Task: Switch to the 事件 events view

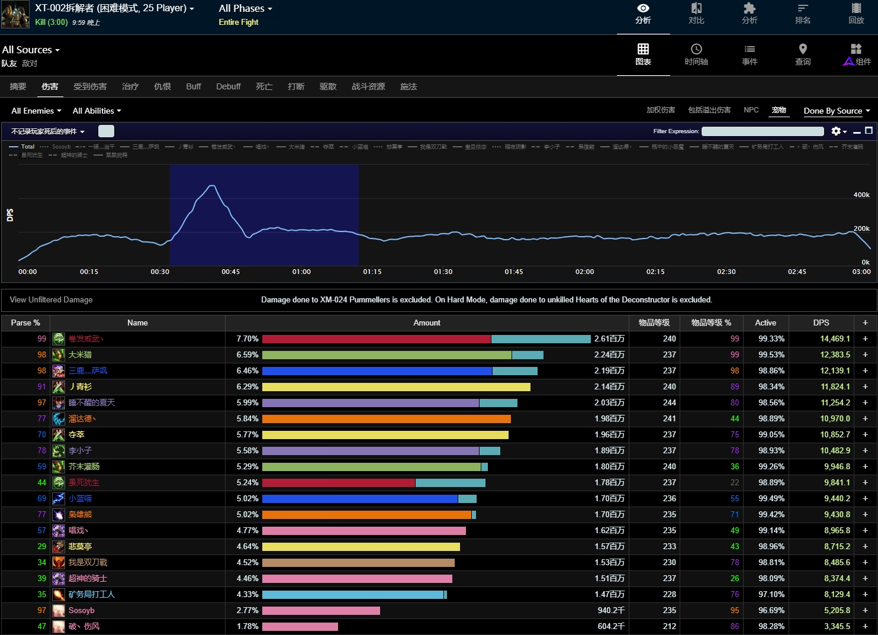Action: coord(750,54)
